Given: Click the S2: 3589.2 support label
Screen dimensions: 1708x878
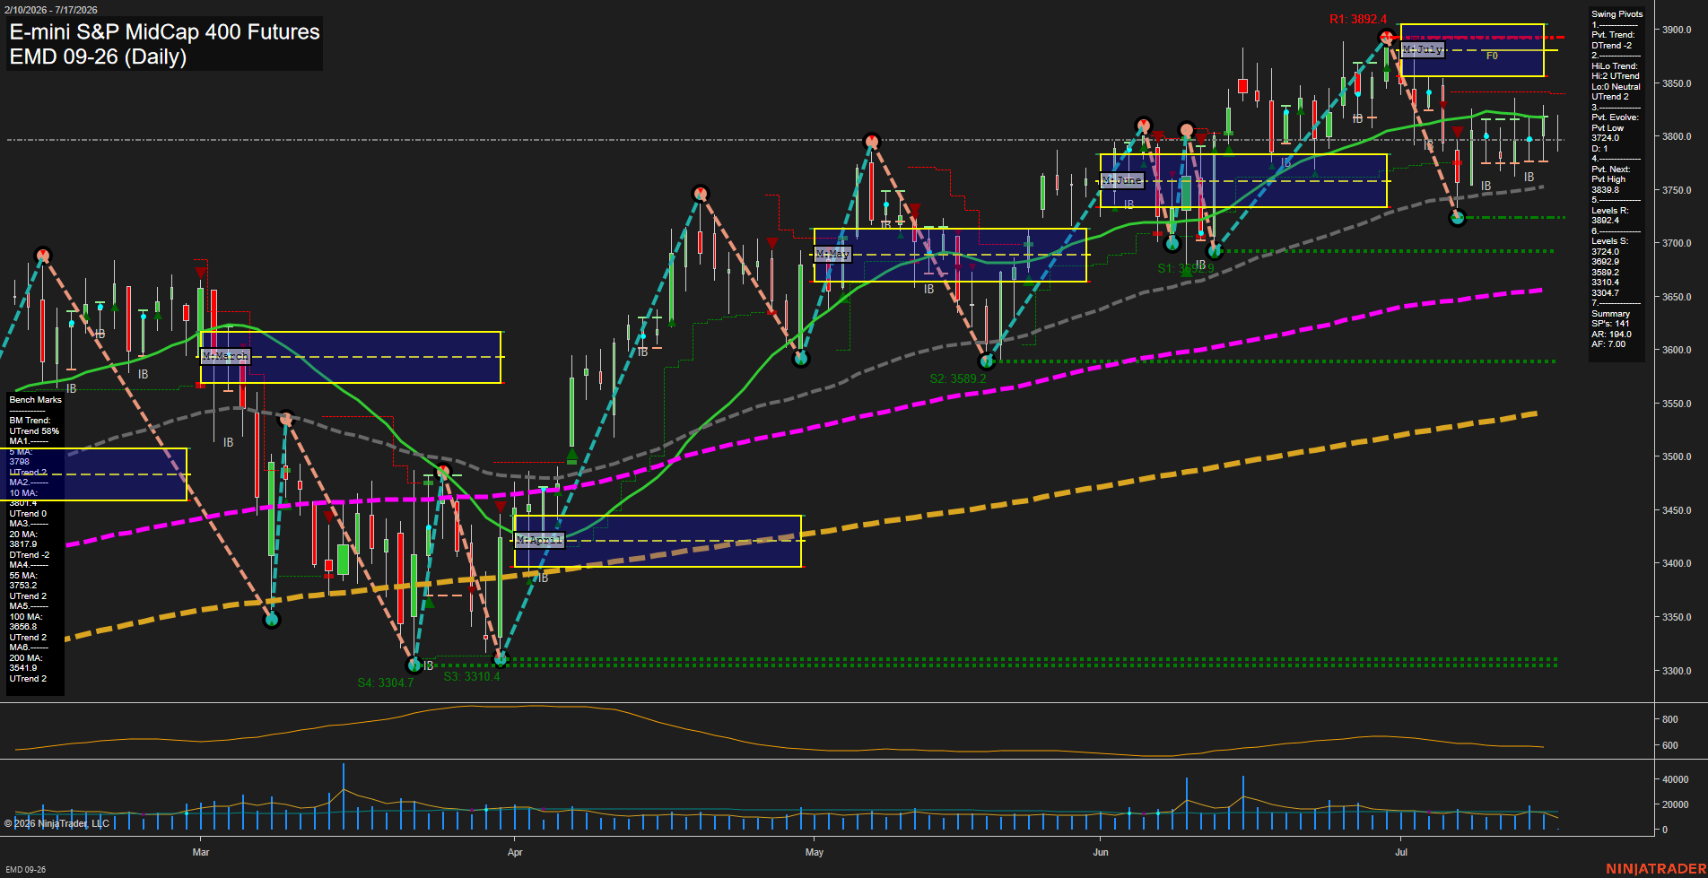Looking at the screenshot, I should (x=958, y=378).
